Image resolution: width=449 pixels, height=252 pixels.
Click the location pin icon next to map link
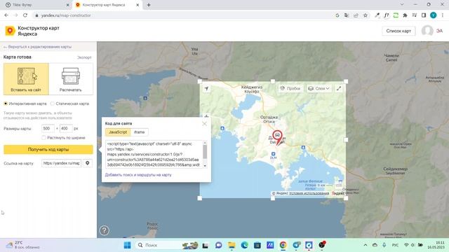pyautogui.click(x=87, y=163)
